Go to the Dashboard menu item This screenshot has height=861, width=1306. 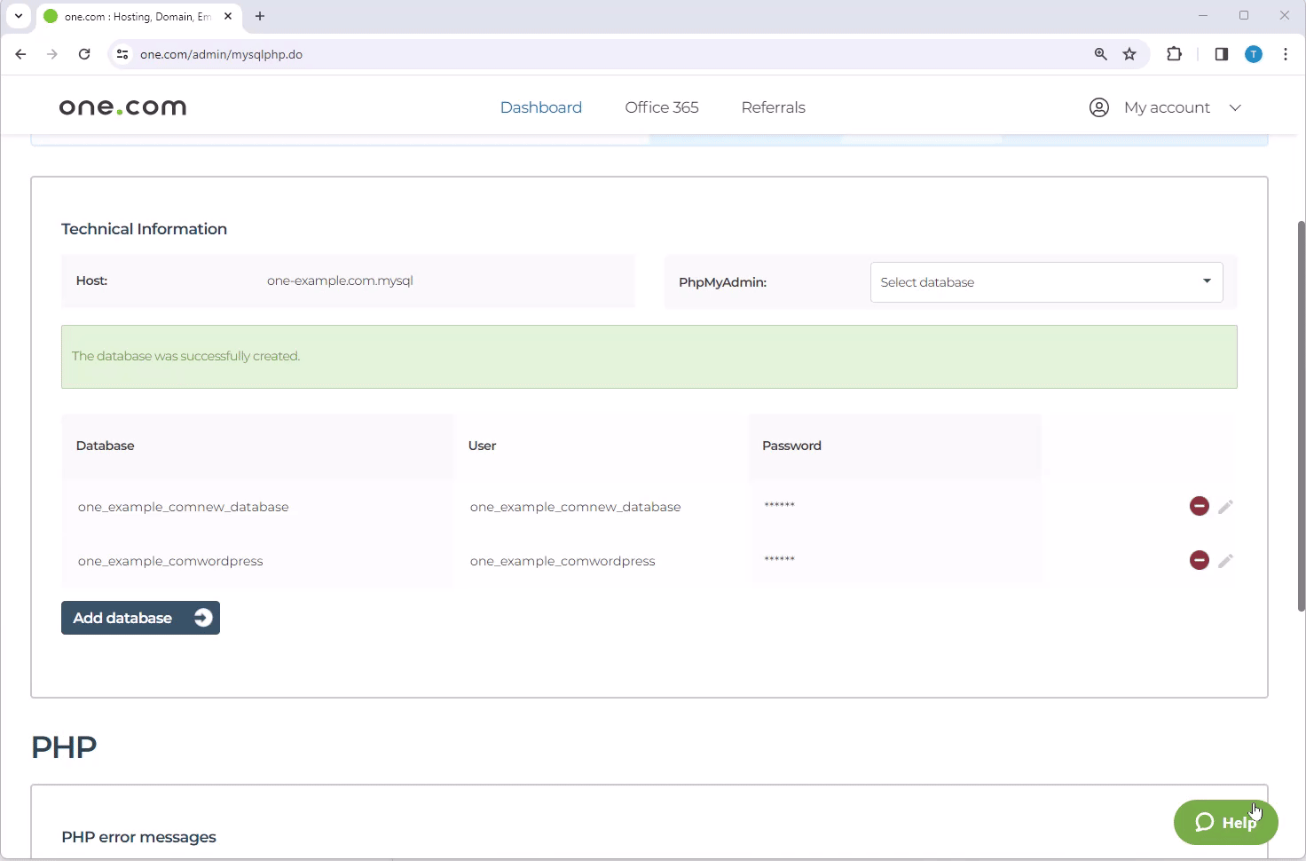coord(540,107)
